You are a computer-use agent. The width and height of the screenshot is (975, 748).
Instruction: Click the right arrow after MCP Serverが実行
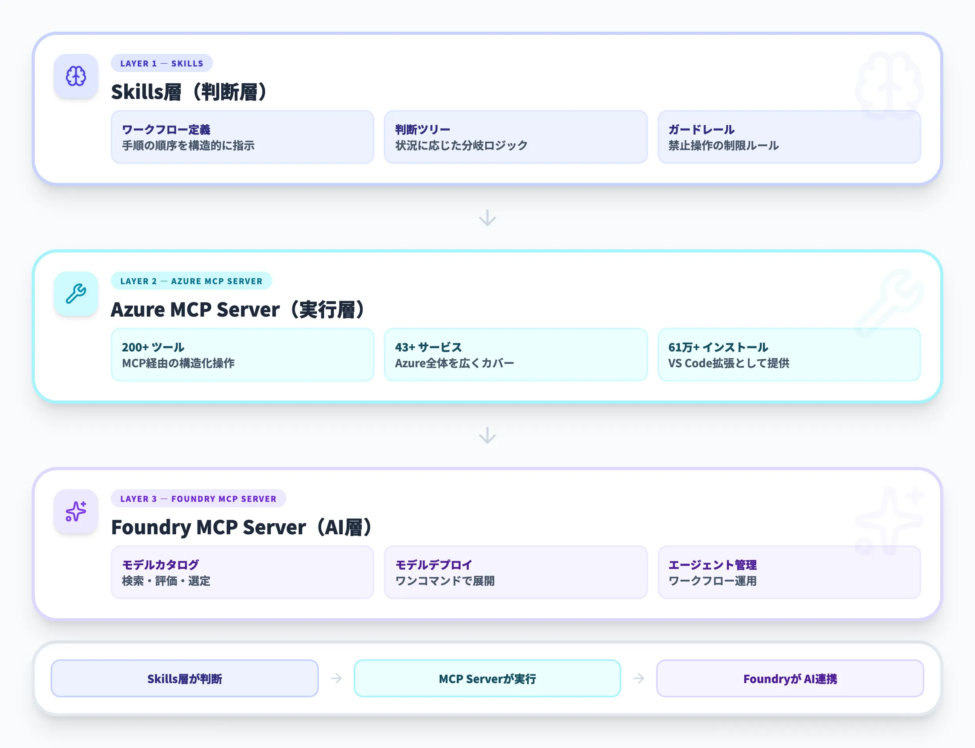pyautogui.click(x=638, y=678)
